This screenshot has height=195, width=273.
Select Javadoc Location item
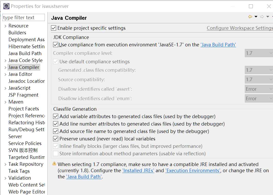[x=26, y=81]
